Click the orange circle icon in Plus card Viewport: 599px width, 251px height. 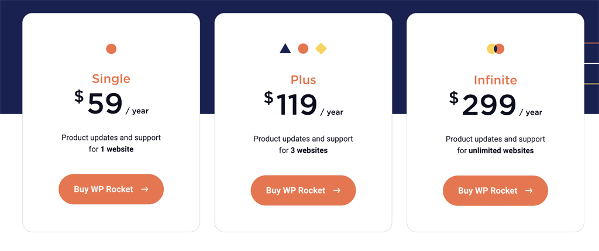click(x=303, y=49)
